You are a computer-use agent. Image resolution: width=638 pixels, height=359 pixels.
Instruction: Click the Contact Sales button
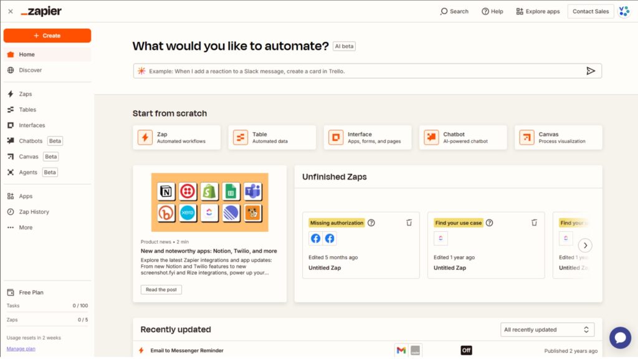590,11
